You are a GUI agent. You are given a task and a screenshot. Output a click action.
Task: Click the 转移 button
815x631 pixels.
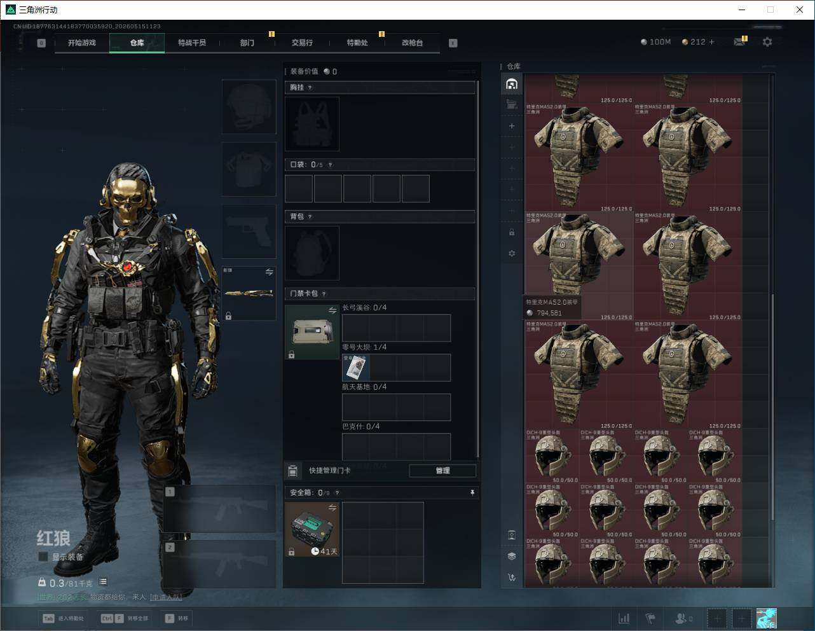click(177, 618)
